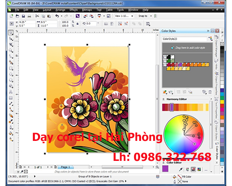Viewport: 232px width, 186px height.
Task: Open the Bitmaps menu
Action: [x=87, y=10]
